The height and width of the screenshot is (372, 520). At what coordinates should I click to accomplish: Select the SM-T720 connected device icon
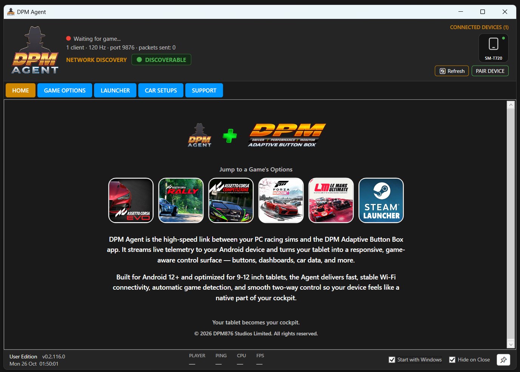(x=494, y=48)
